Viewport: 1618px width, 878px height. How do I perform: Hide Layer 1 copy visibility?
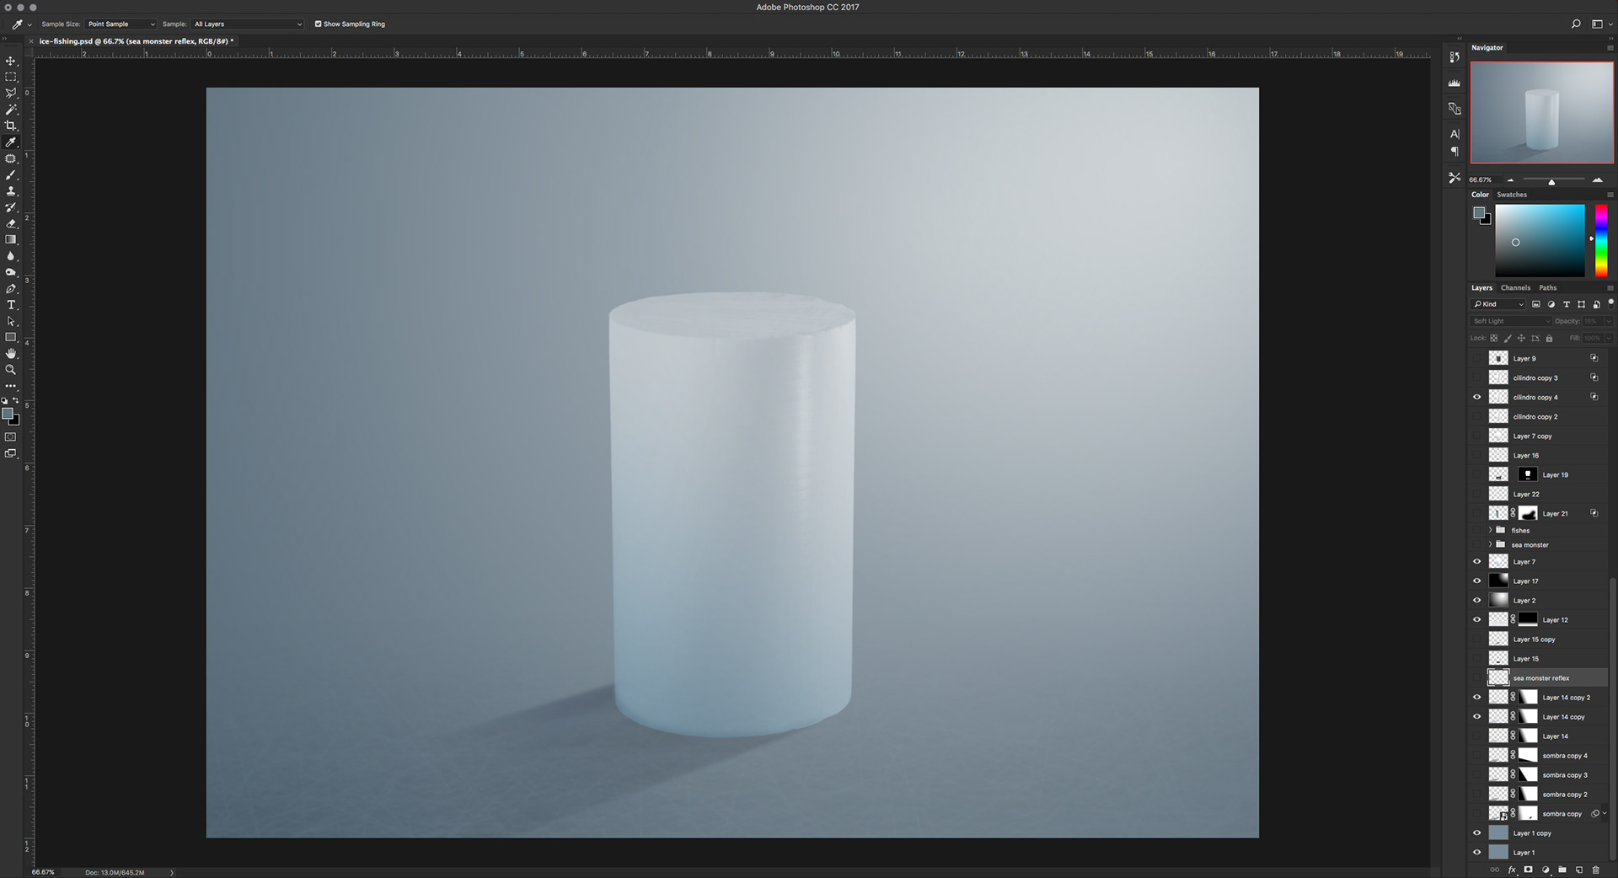tap(1476, 833)
